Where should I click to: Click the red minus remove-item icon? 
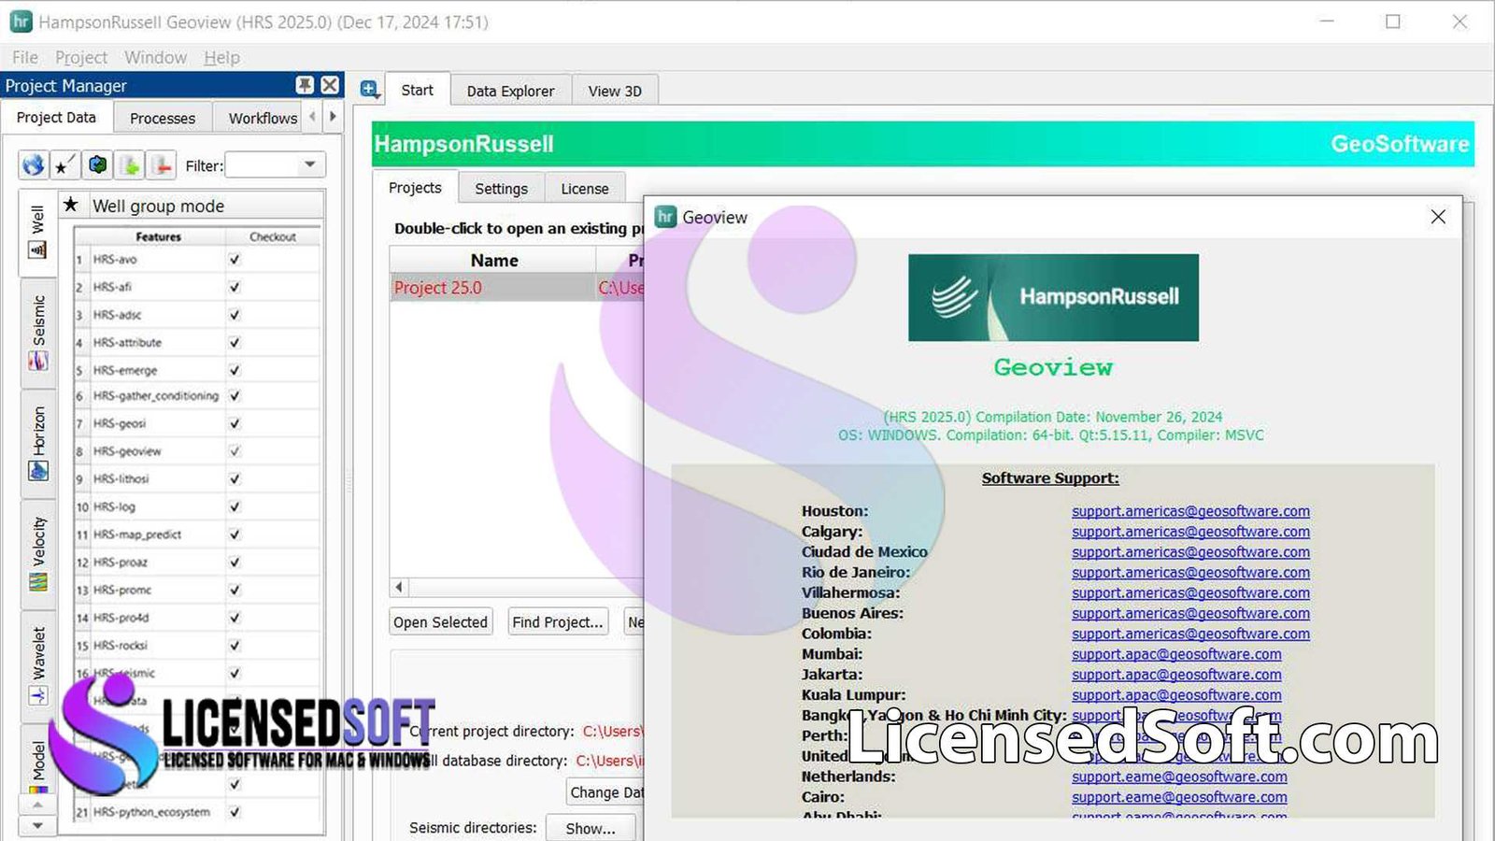(162, 165)
